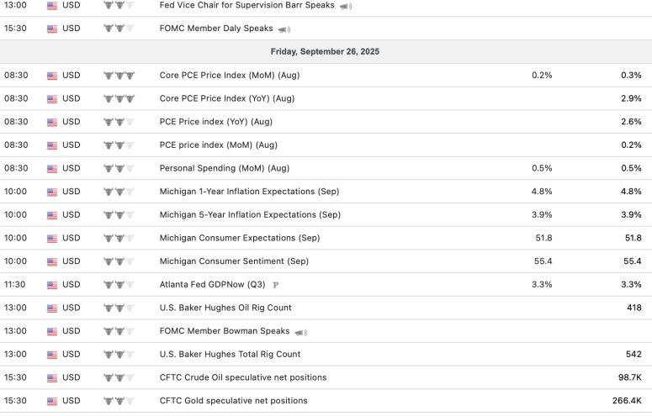Image resolution: width=652 pixels, height=416 pixels.
Task: Click bull icons on CFTC Gold row
Action: (x=119, y=402)
